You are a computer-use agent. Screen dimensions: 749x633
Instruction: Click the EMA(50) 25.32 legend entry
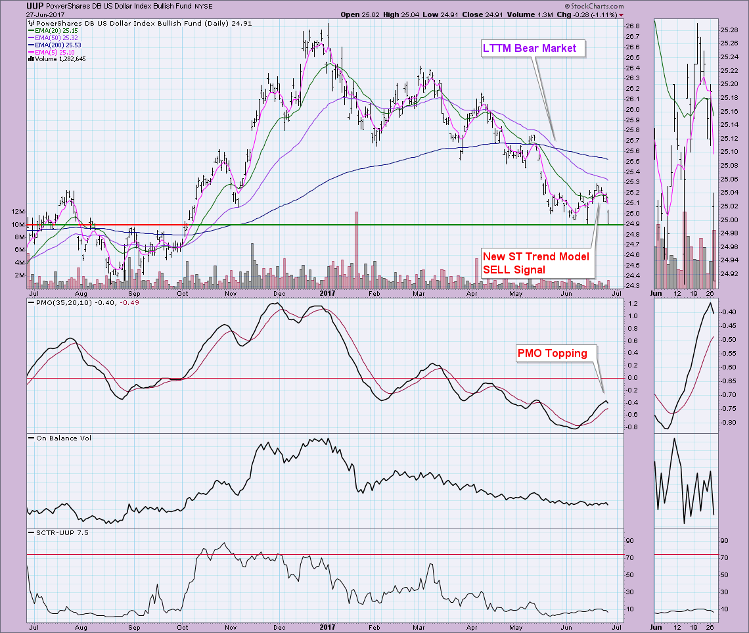coord(53,37)
